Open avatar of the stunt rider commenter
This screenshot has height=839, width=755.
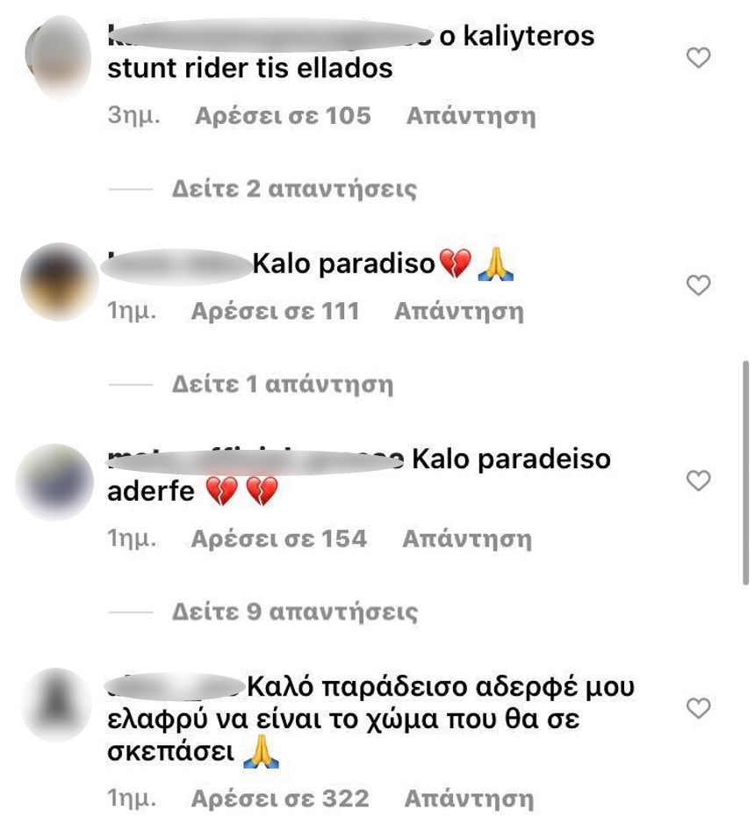59,57
